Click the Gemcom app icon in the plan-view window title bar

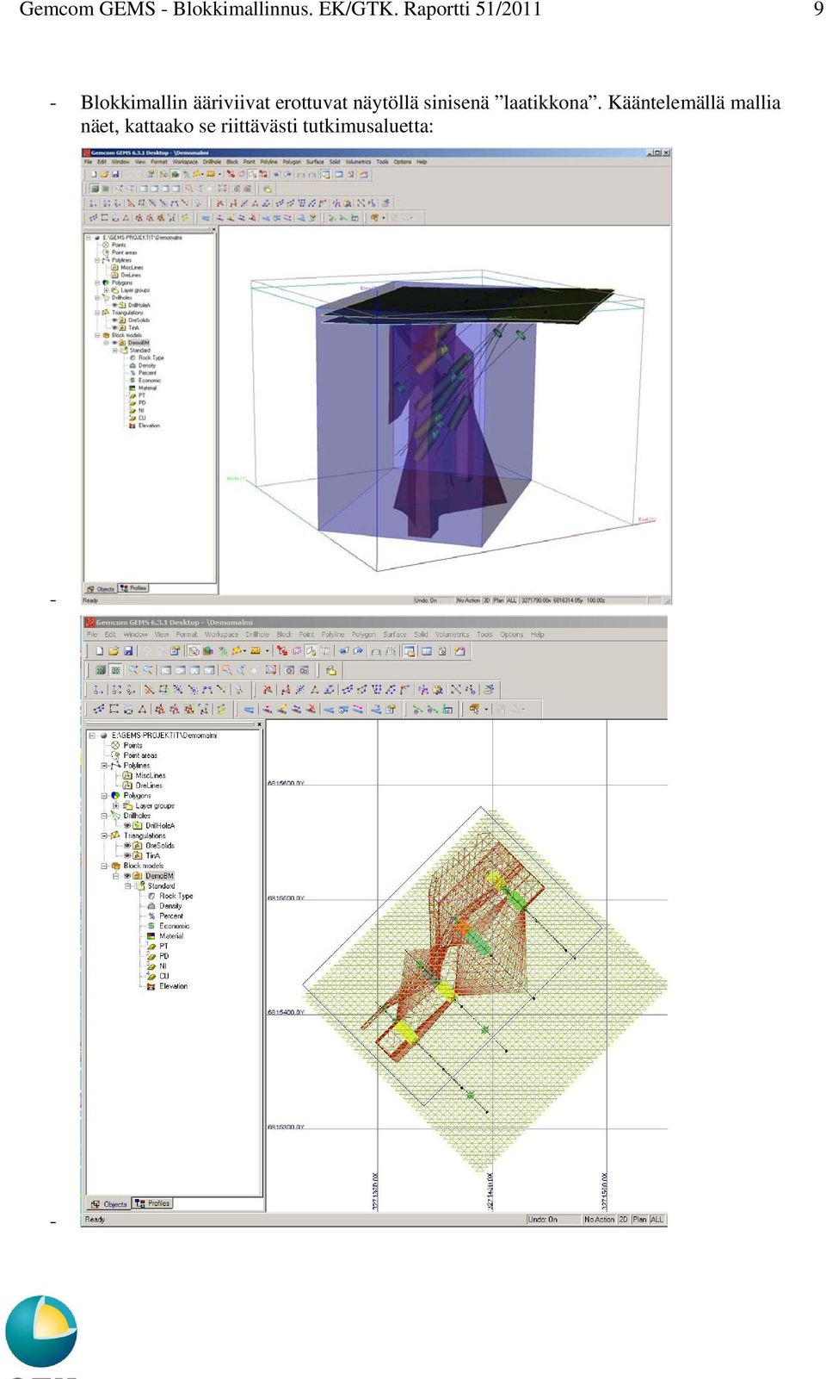[89, 622]
